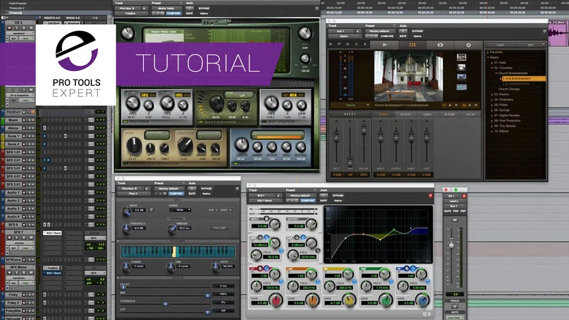This screenshot has width=569, height=320.
Task: Expand the Favorites folder in Space browser
Action: 488,52
